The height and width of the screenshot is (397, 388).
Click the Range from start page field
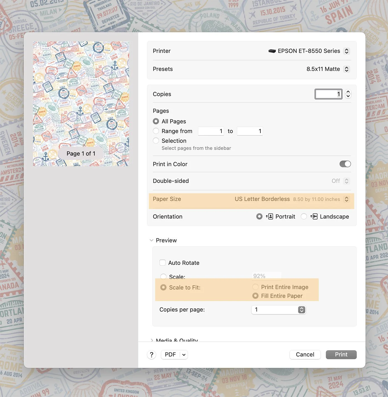[x=211, y=131]
